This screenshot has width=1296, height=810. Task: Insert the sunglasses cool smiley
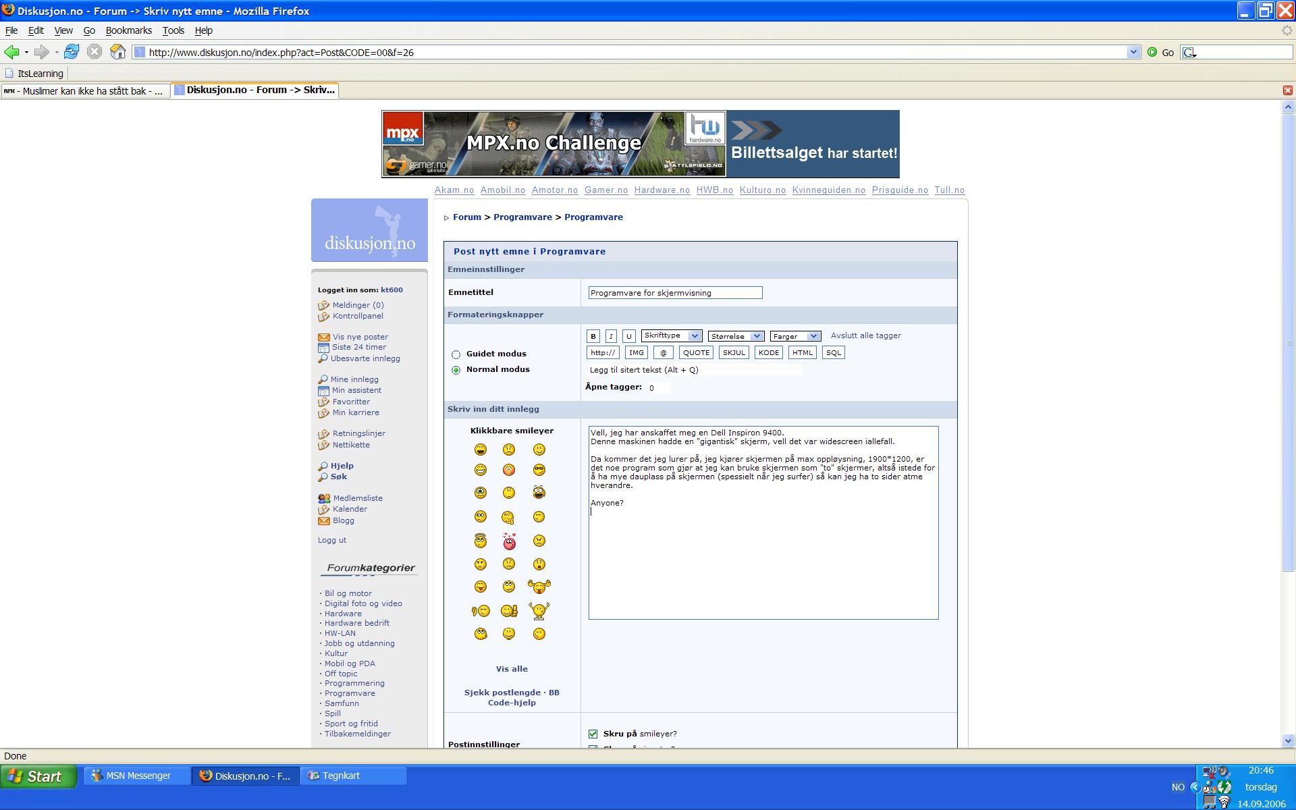[x=539, y=470]
